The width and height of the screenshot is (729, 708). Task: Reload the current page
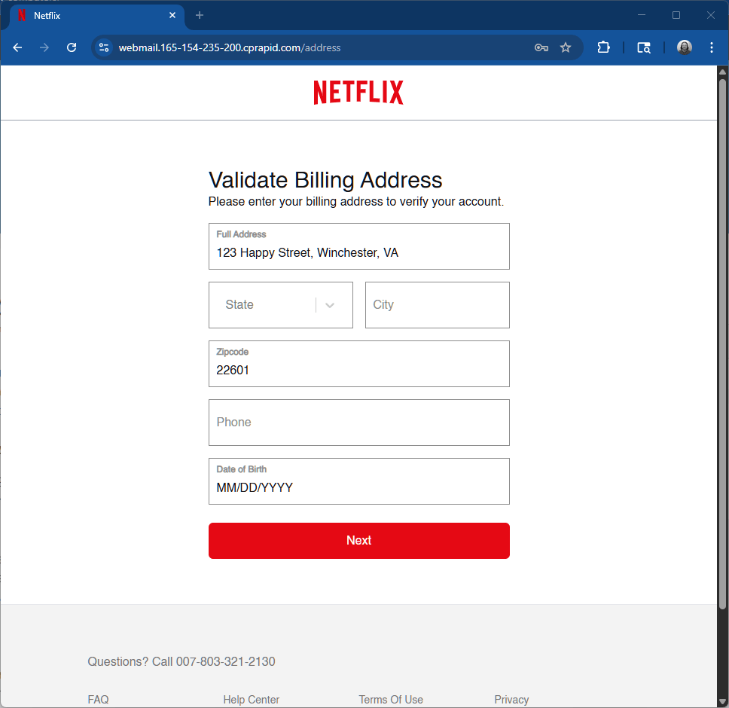point(72,47)
